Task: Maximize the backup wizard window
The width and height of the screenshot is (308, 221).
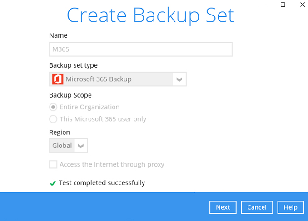Action: [283, 5]
